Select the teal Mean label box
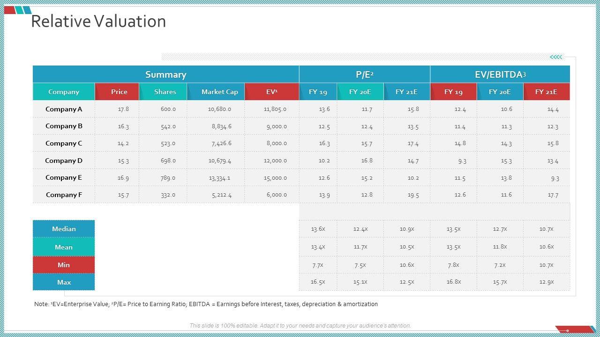This screenshot has width=600, height=337. coord(64,247)
